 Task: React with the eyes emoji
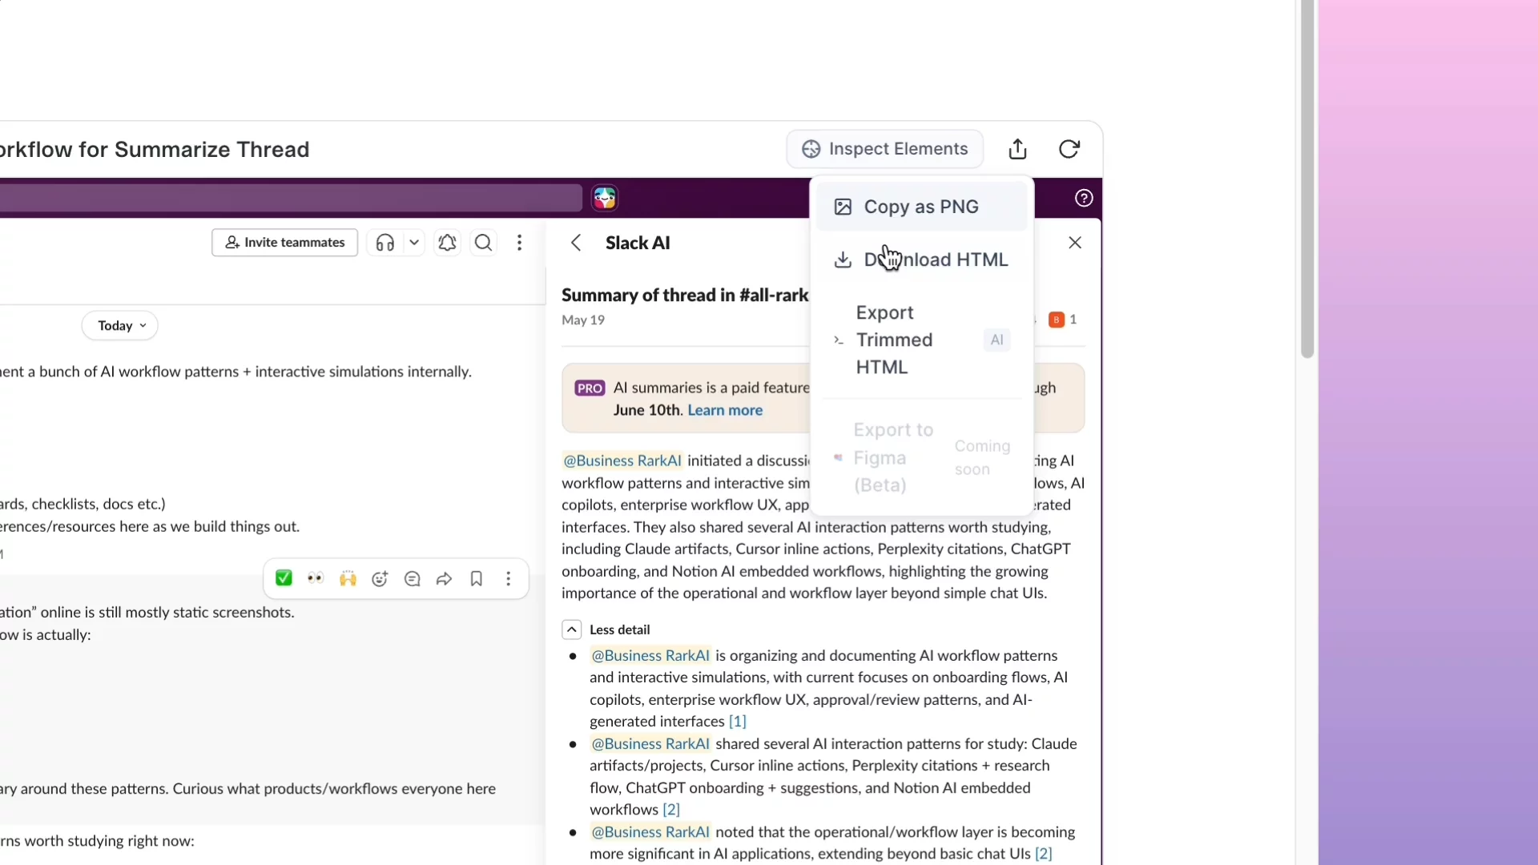(316, 578)
